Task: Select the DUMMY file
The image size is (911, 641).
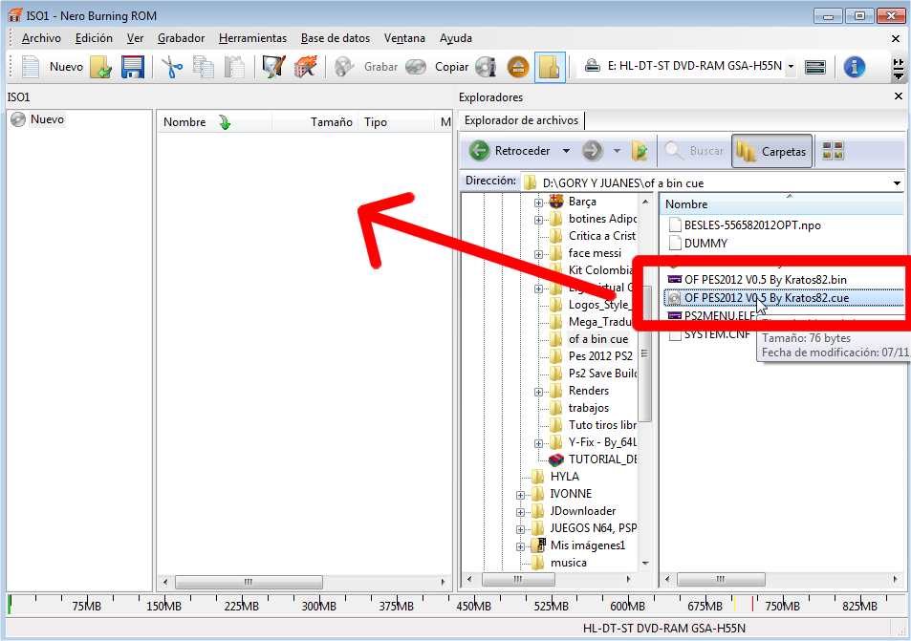Action: click(x=705, y=244)
